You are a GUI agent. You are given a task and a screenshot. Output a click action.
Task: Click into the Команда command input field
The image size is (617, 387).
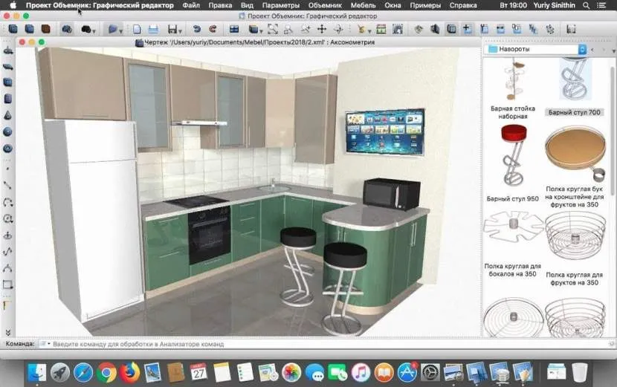[223, 344]
